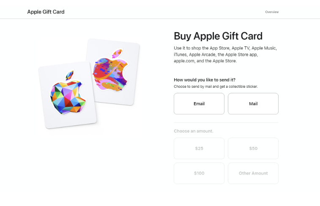
Task: Select Email as the delivery method
Action: 199,104
